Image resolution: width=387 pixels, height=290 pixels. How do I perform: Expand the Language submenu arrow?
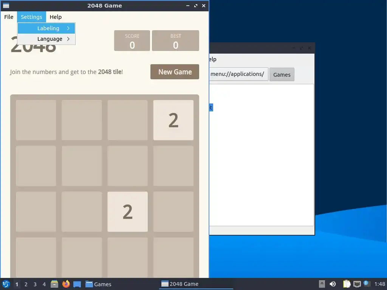point(68,39)
